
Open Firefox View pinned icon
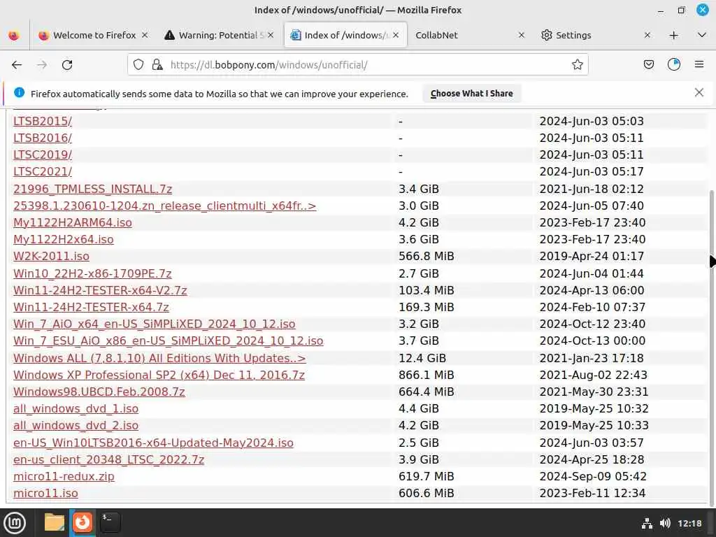point(14,35)
